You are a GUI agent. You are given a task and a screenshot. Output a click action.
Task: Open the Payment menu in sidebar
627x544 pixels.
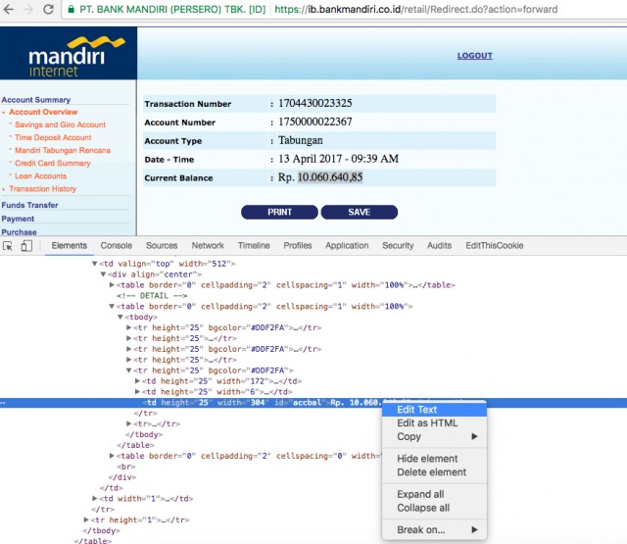[18, 219]
